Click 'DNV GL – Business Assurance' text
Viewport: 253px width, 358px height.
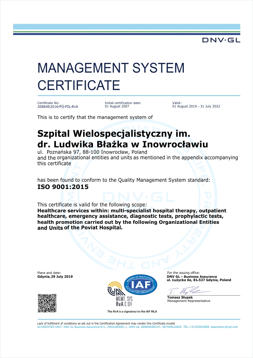192,276
